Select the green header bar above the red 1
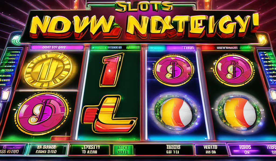The image size is (276, 161). point(115,47)
